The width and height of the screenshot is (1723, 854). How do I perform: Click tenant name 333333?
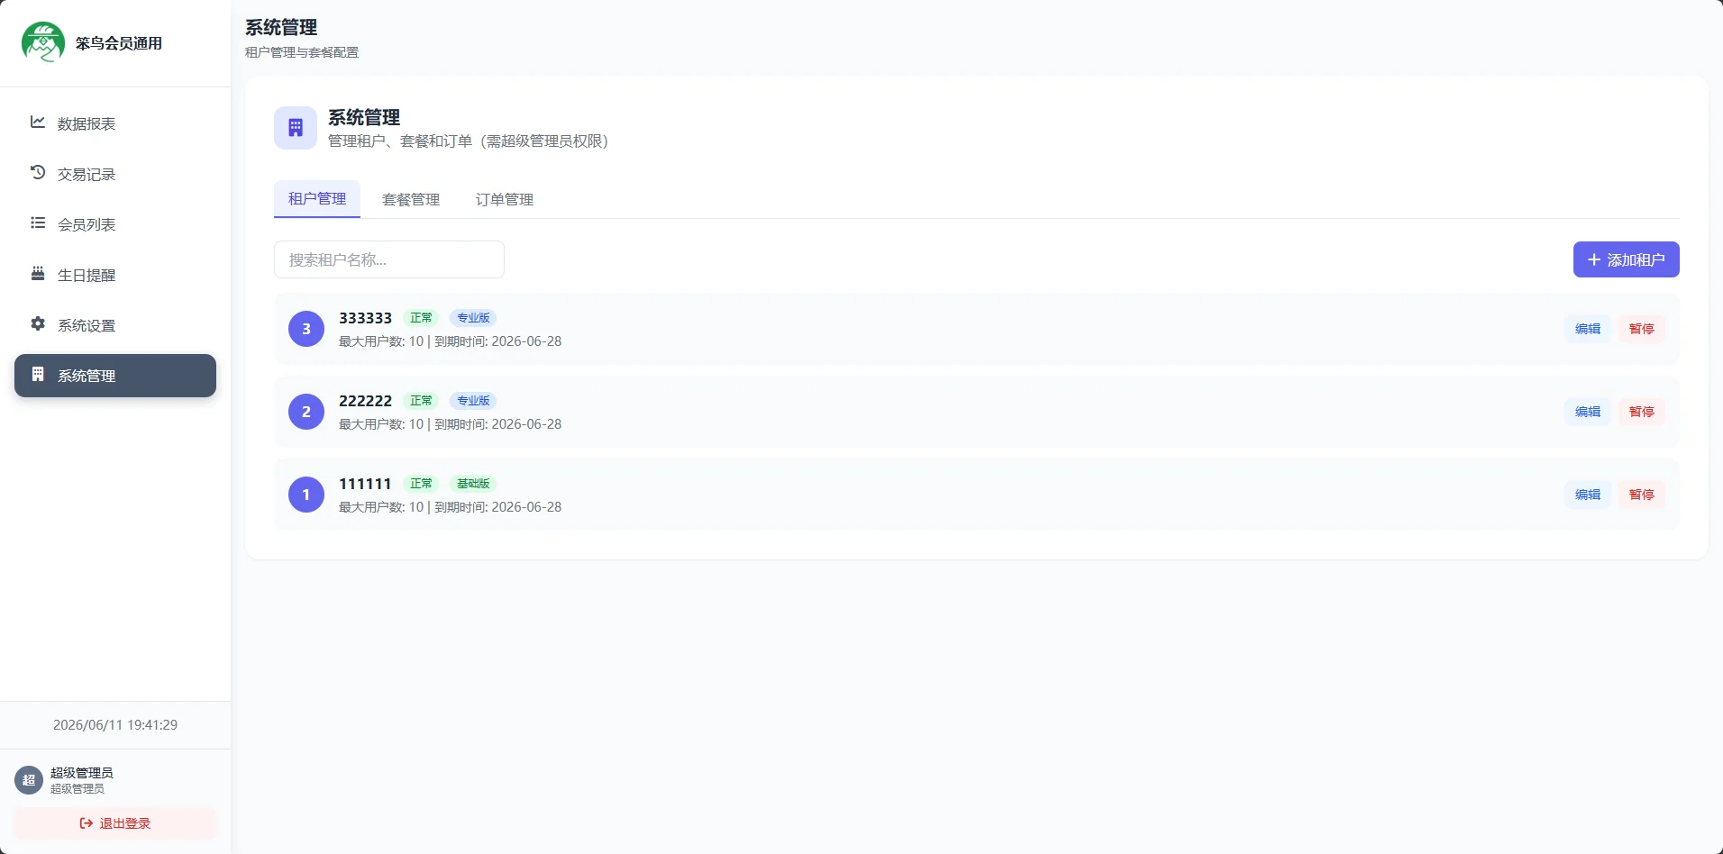tap(365, 318)
